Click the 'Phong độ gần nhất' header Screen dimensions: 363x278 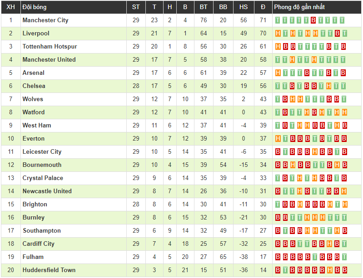299,7
